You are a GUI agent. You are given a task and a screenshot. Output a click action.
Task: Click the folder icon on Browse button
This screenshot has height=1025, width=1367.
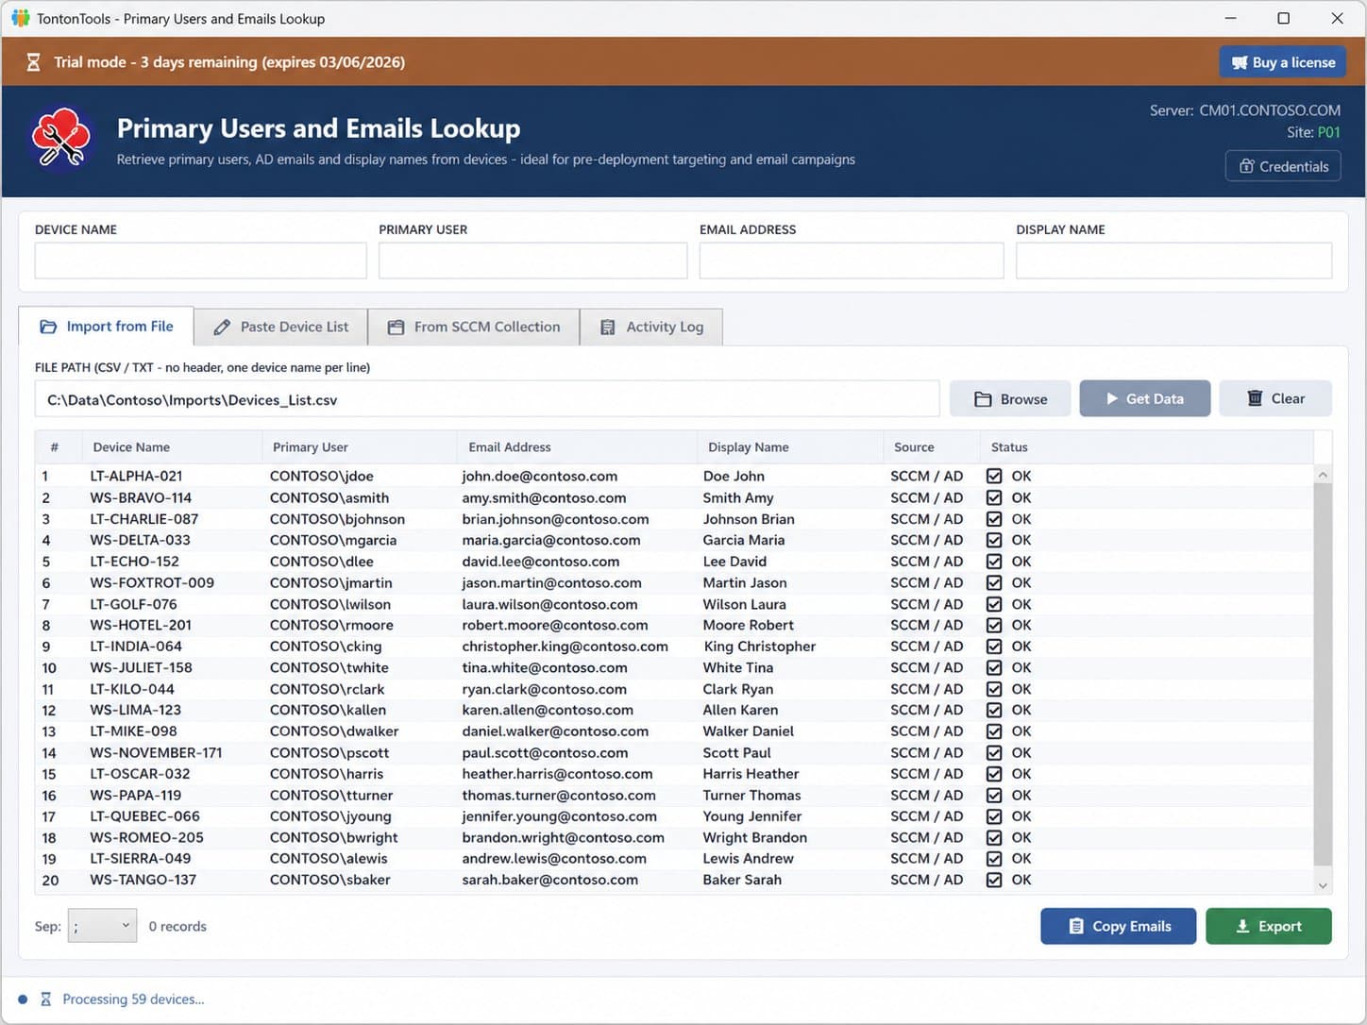[x=983, y=399]
